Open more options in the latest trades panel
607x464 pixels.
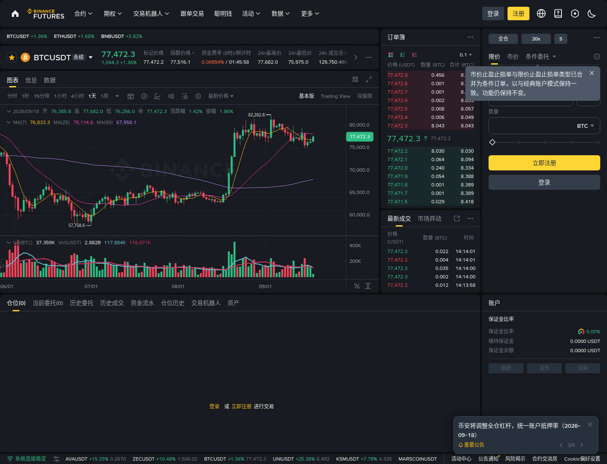(x=470, y=219)
